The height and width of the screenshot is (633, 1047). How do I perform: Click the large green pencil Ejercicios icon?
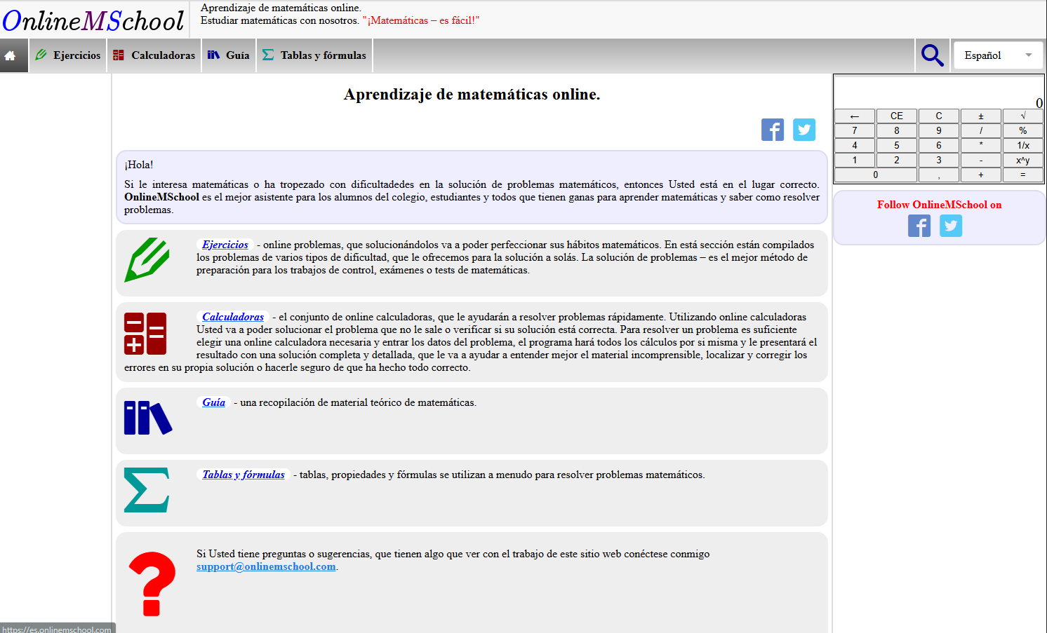(x=147, y=260)
